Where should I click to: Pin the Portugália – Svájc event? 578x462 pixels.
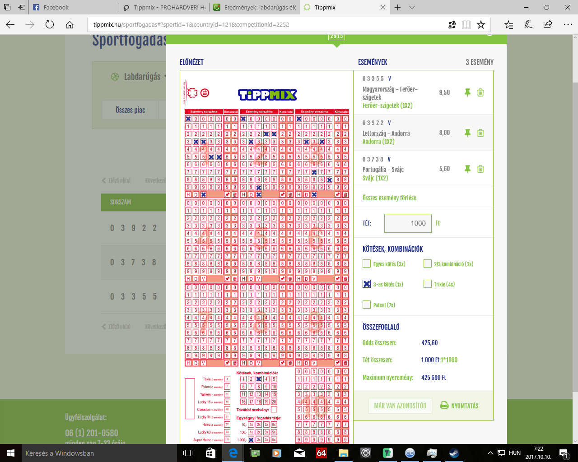(x=467, y=169)
